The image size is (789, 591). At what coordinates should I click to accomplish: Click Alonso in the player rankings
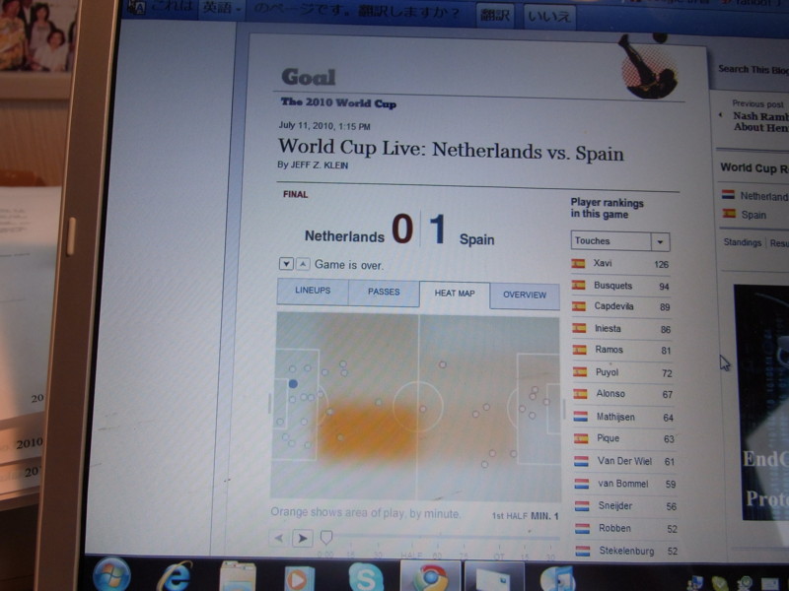pos(610,393)
